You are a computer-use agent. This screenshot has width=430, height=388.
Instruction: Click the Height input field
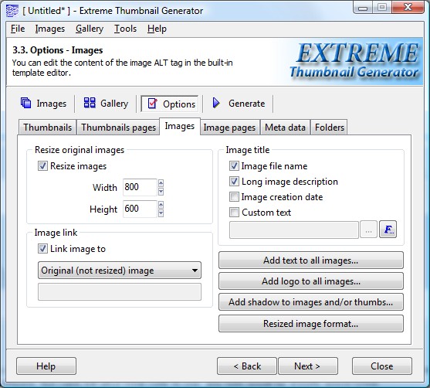tap(140, 209)
